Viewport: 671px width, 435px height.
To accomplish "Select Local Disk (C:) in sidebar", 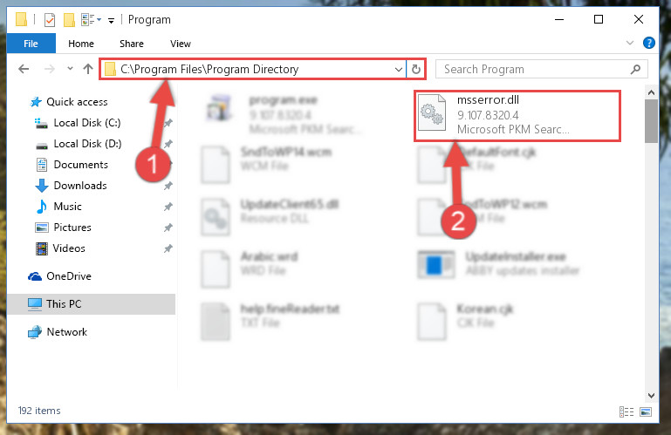I will click(87, 123).
